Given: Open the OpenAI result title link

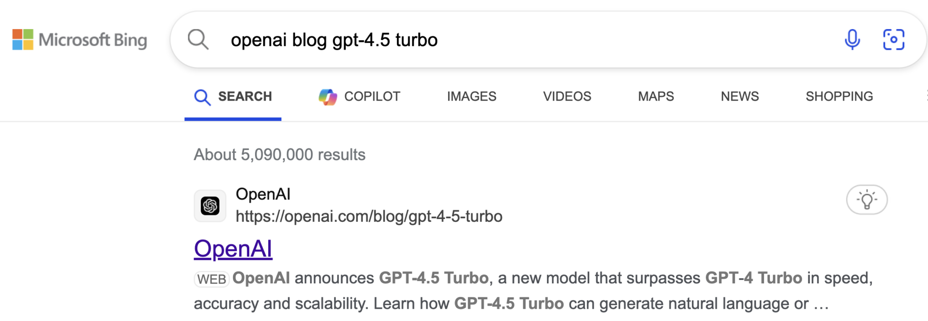Looking at the screenshot, I should [233, 249].
